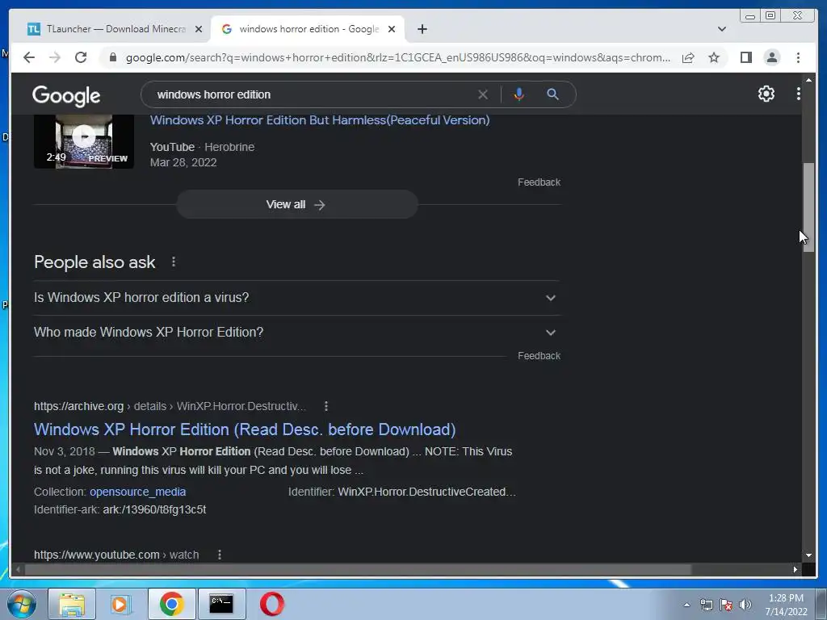Viewport: 827px width, 620px height.
Task: Reload the current page
Action: [81, 57]
